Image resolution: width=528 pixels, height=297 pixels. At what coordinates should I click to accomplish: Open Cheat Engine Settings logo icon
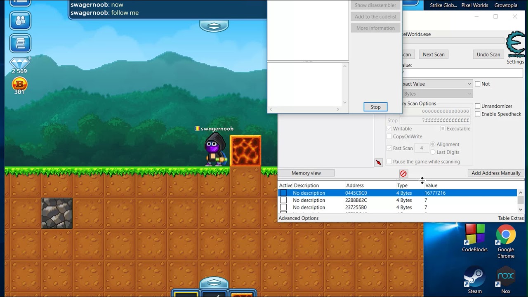(515, 44)
